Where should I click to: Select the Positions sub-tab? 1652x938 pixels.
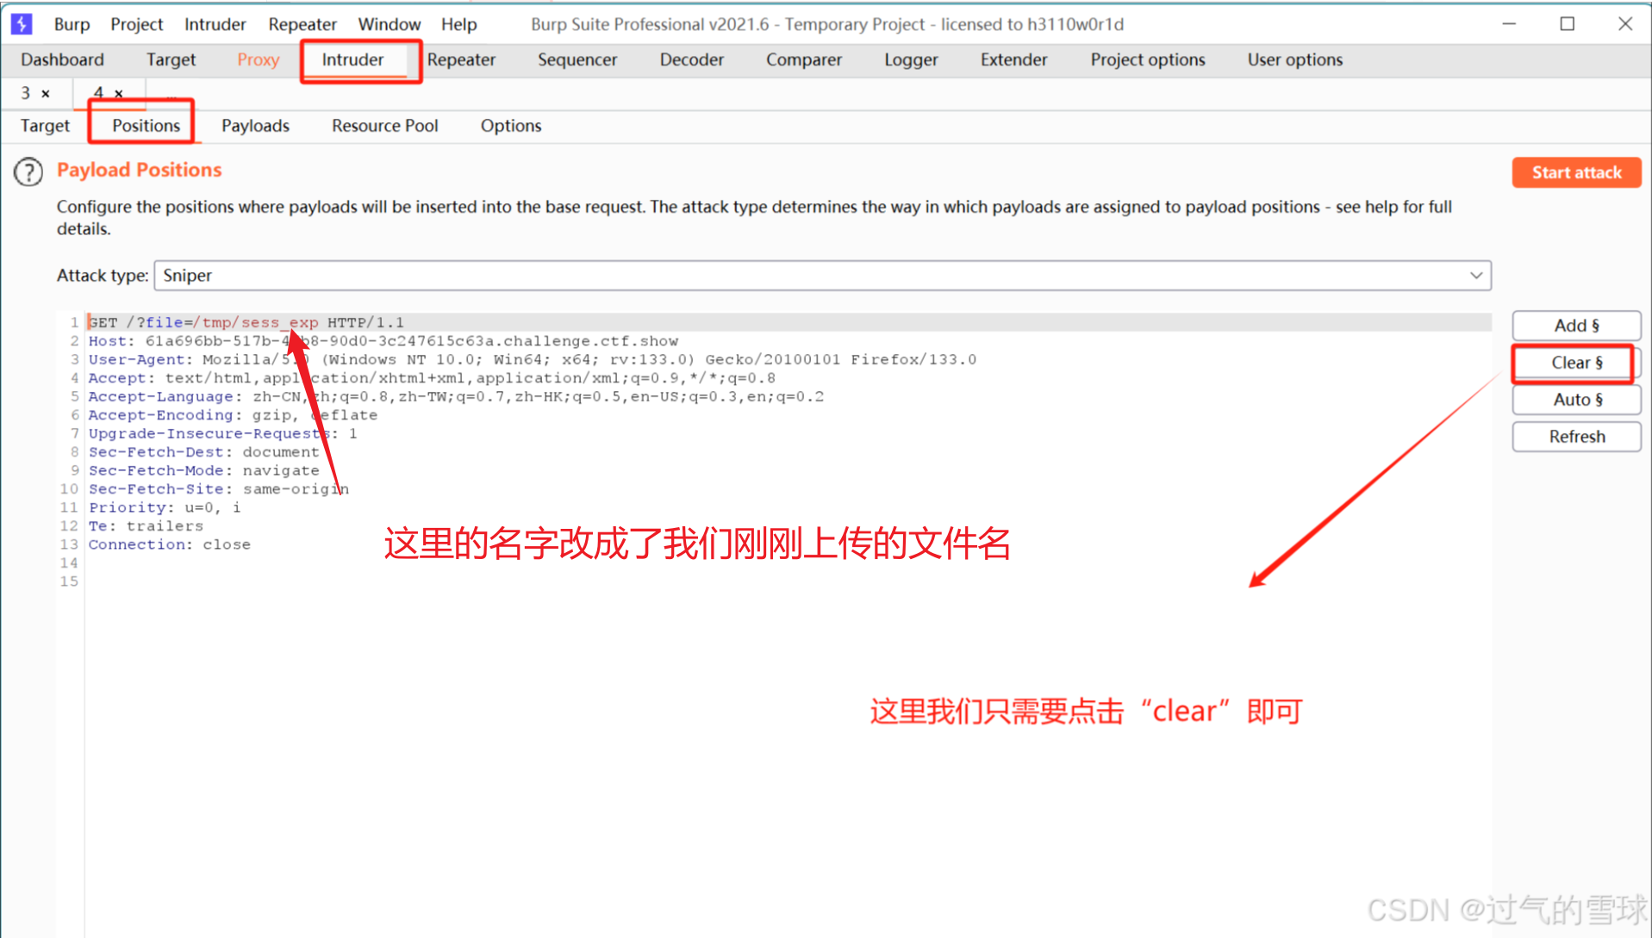pos(146,126)
